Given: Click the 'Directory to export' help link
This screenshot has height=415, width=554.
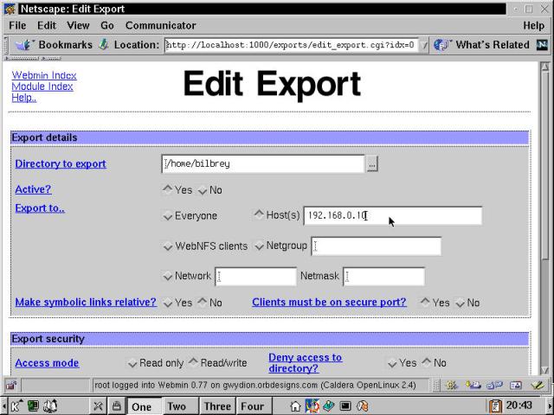Looking at the screenshot, I should 61,164.
